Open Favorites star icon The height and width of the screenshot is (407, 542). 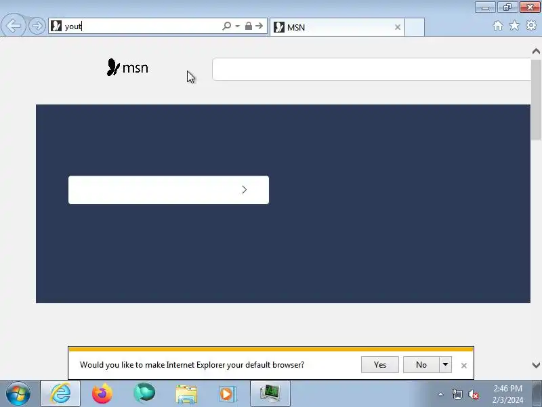pyautogui.click(x=514, y=25)
